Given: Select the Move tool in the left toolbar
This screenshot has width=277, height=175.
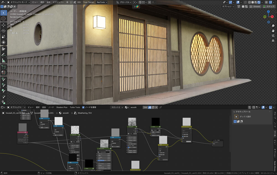Looking at the screenshot, I should click(4, 25).
